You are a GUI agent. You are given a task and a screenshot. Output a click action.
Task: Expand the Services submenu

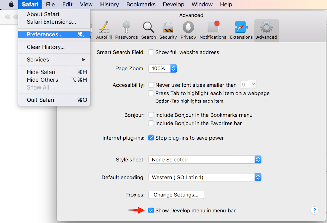54,60
